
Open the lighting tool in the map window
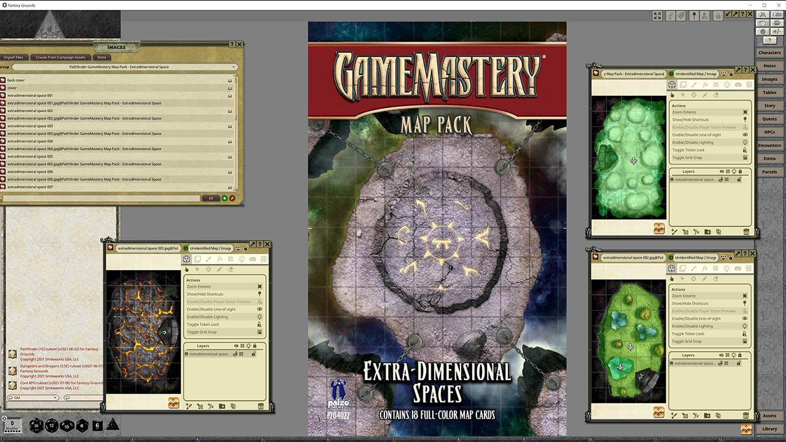coord(242,259)
